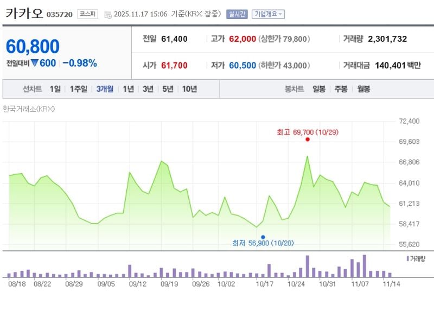Select the 3년 chart period

click(149, 88)
